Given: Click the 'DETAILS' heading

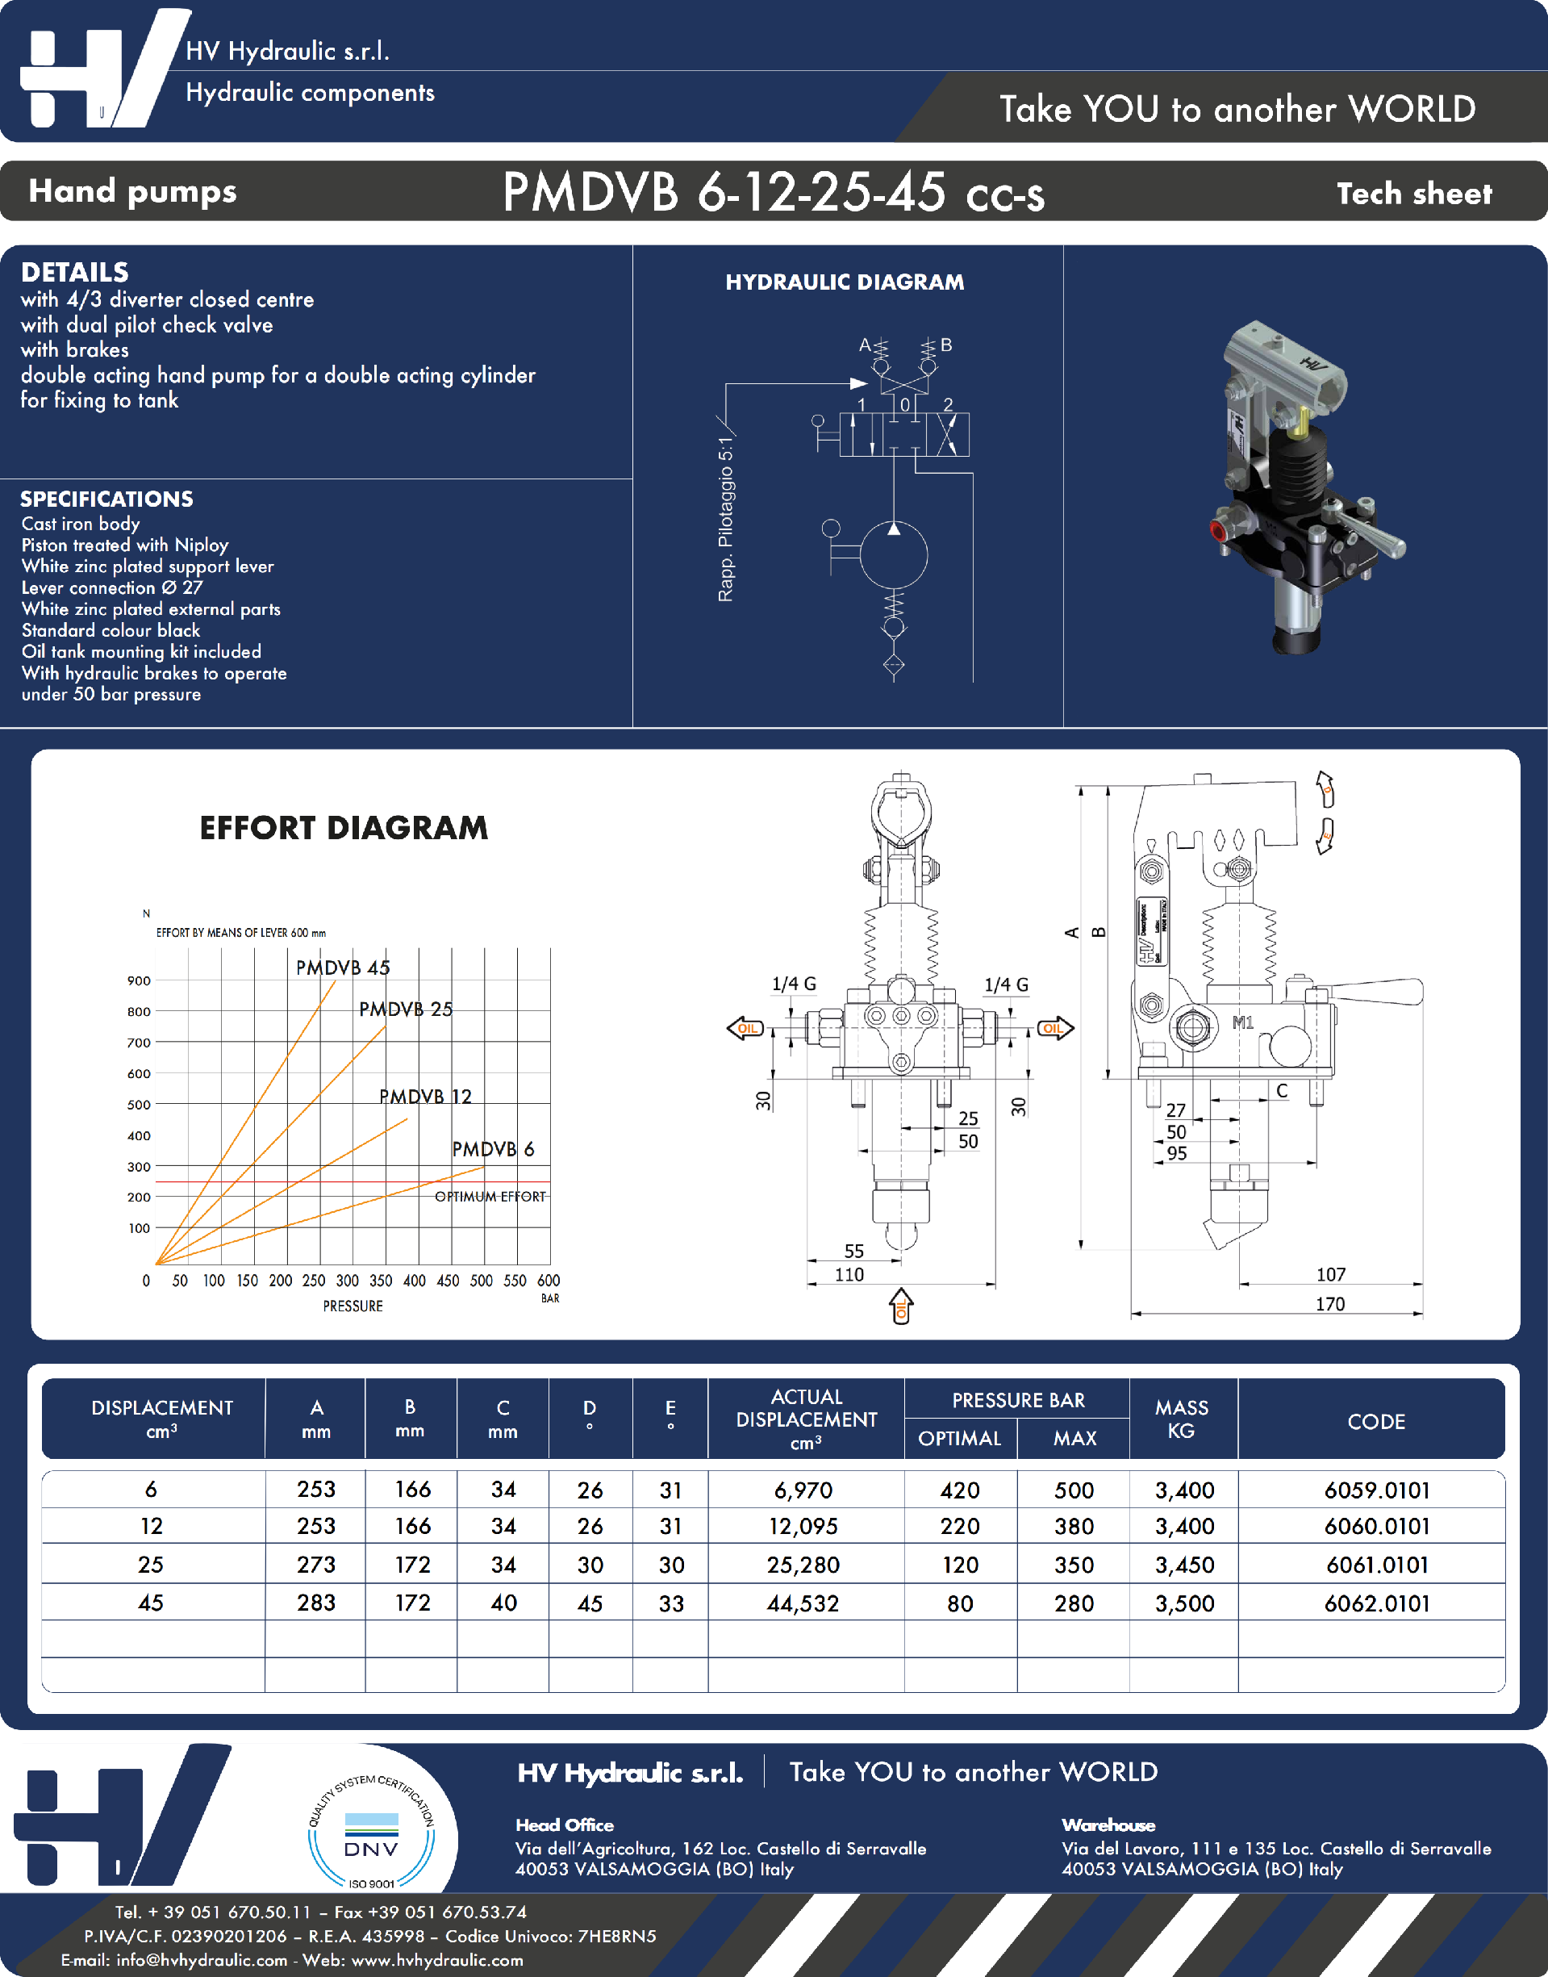Looking at the screenshot, I should coord(74,272).
